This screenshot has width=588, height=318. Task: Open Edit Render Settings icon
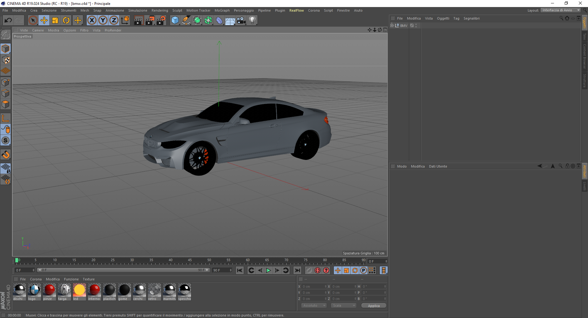click(161, 20)
